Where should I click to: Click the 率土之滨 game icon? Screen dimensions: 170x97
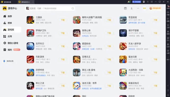(31, 86)
